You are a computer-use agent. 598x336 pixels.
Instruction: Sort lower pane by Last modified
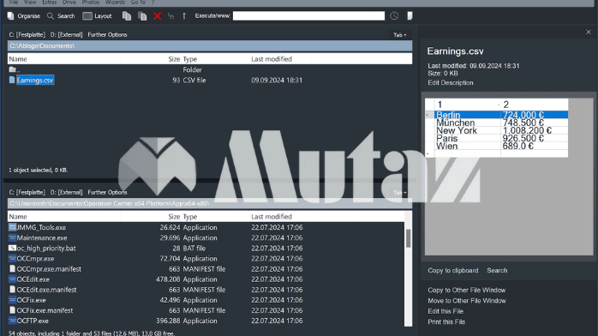coord(272,217)
